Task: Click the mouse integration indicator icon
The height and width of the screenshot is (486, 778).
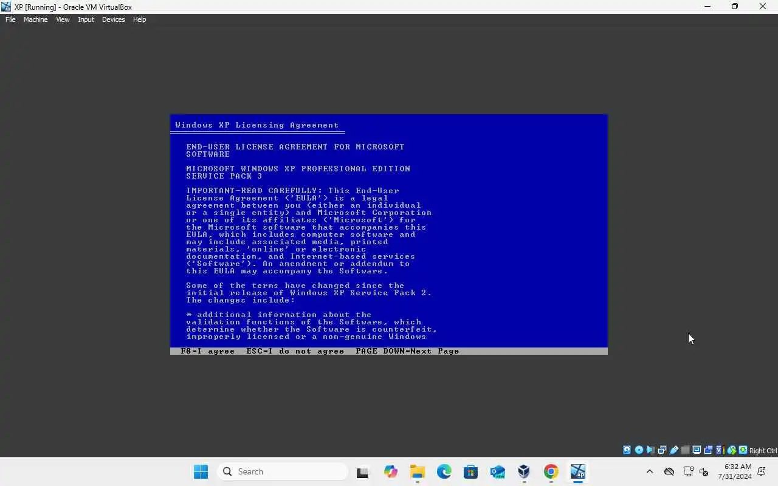Action: click(732, 450)
